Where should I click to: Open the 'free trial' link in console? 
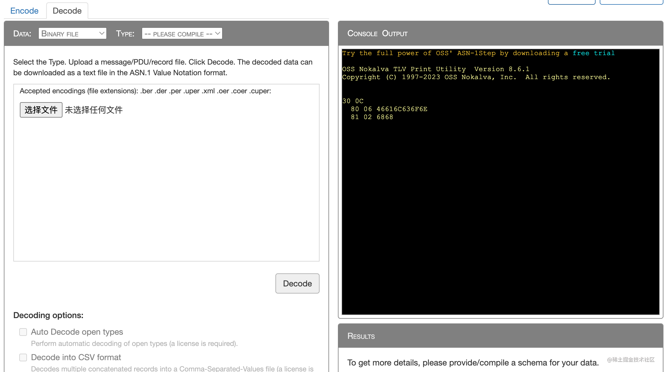tap(593, 53)
